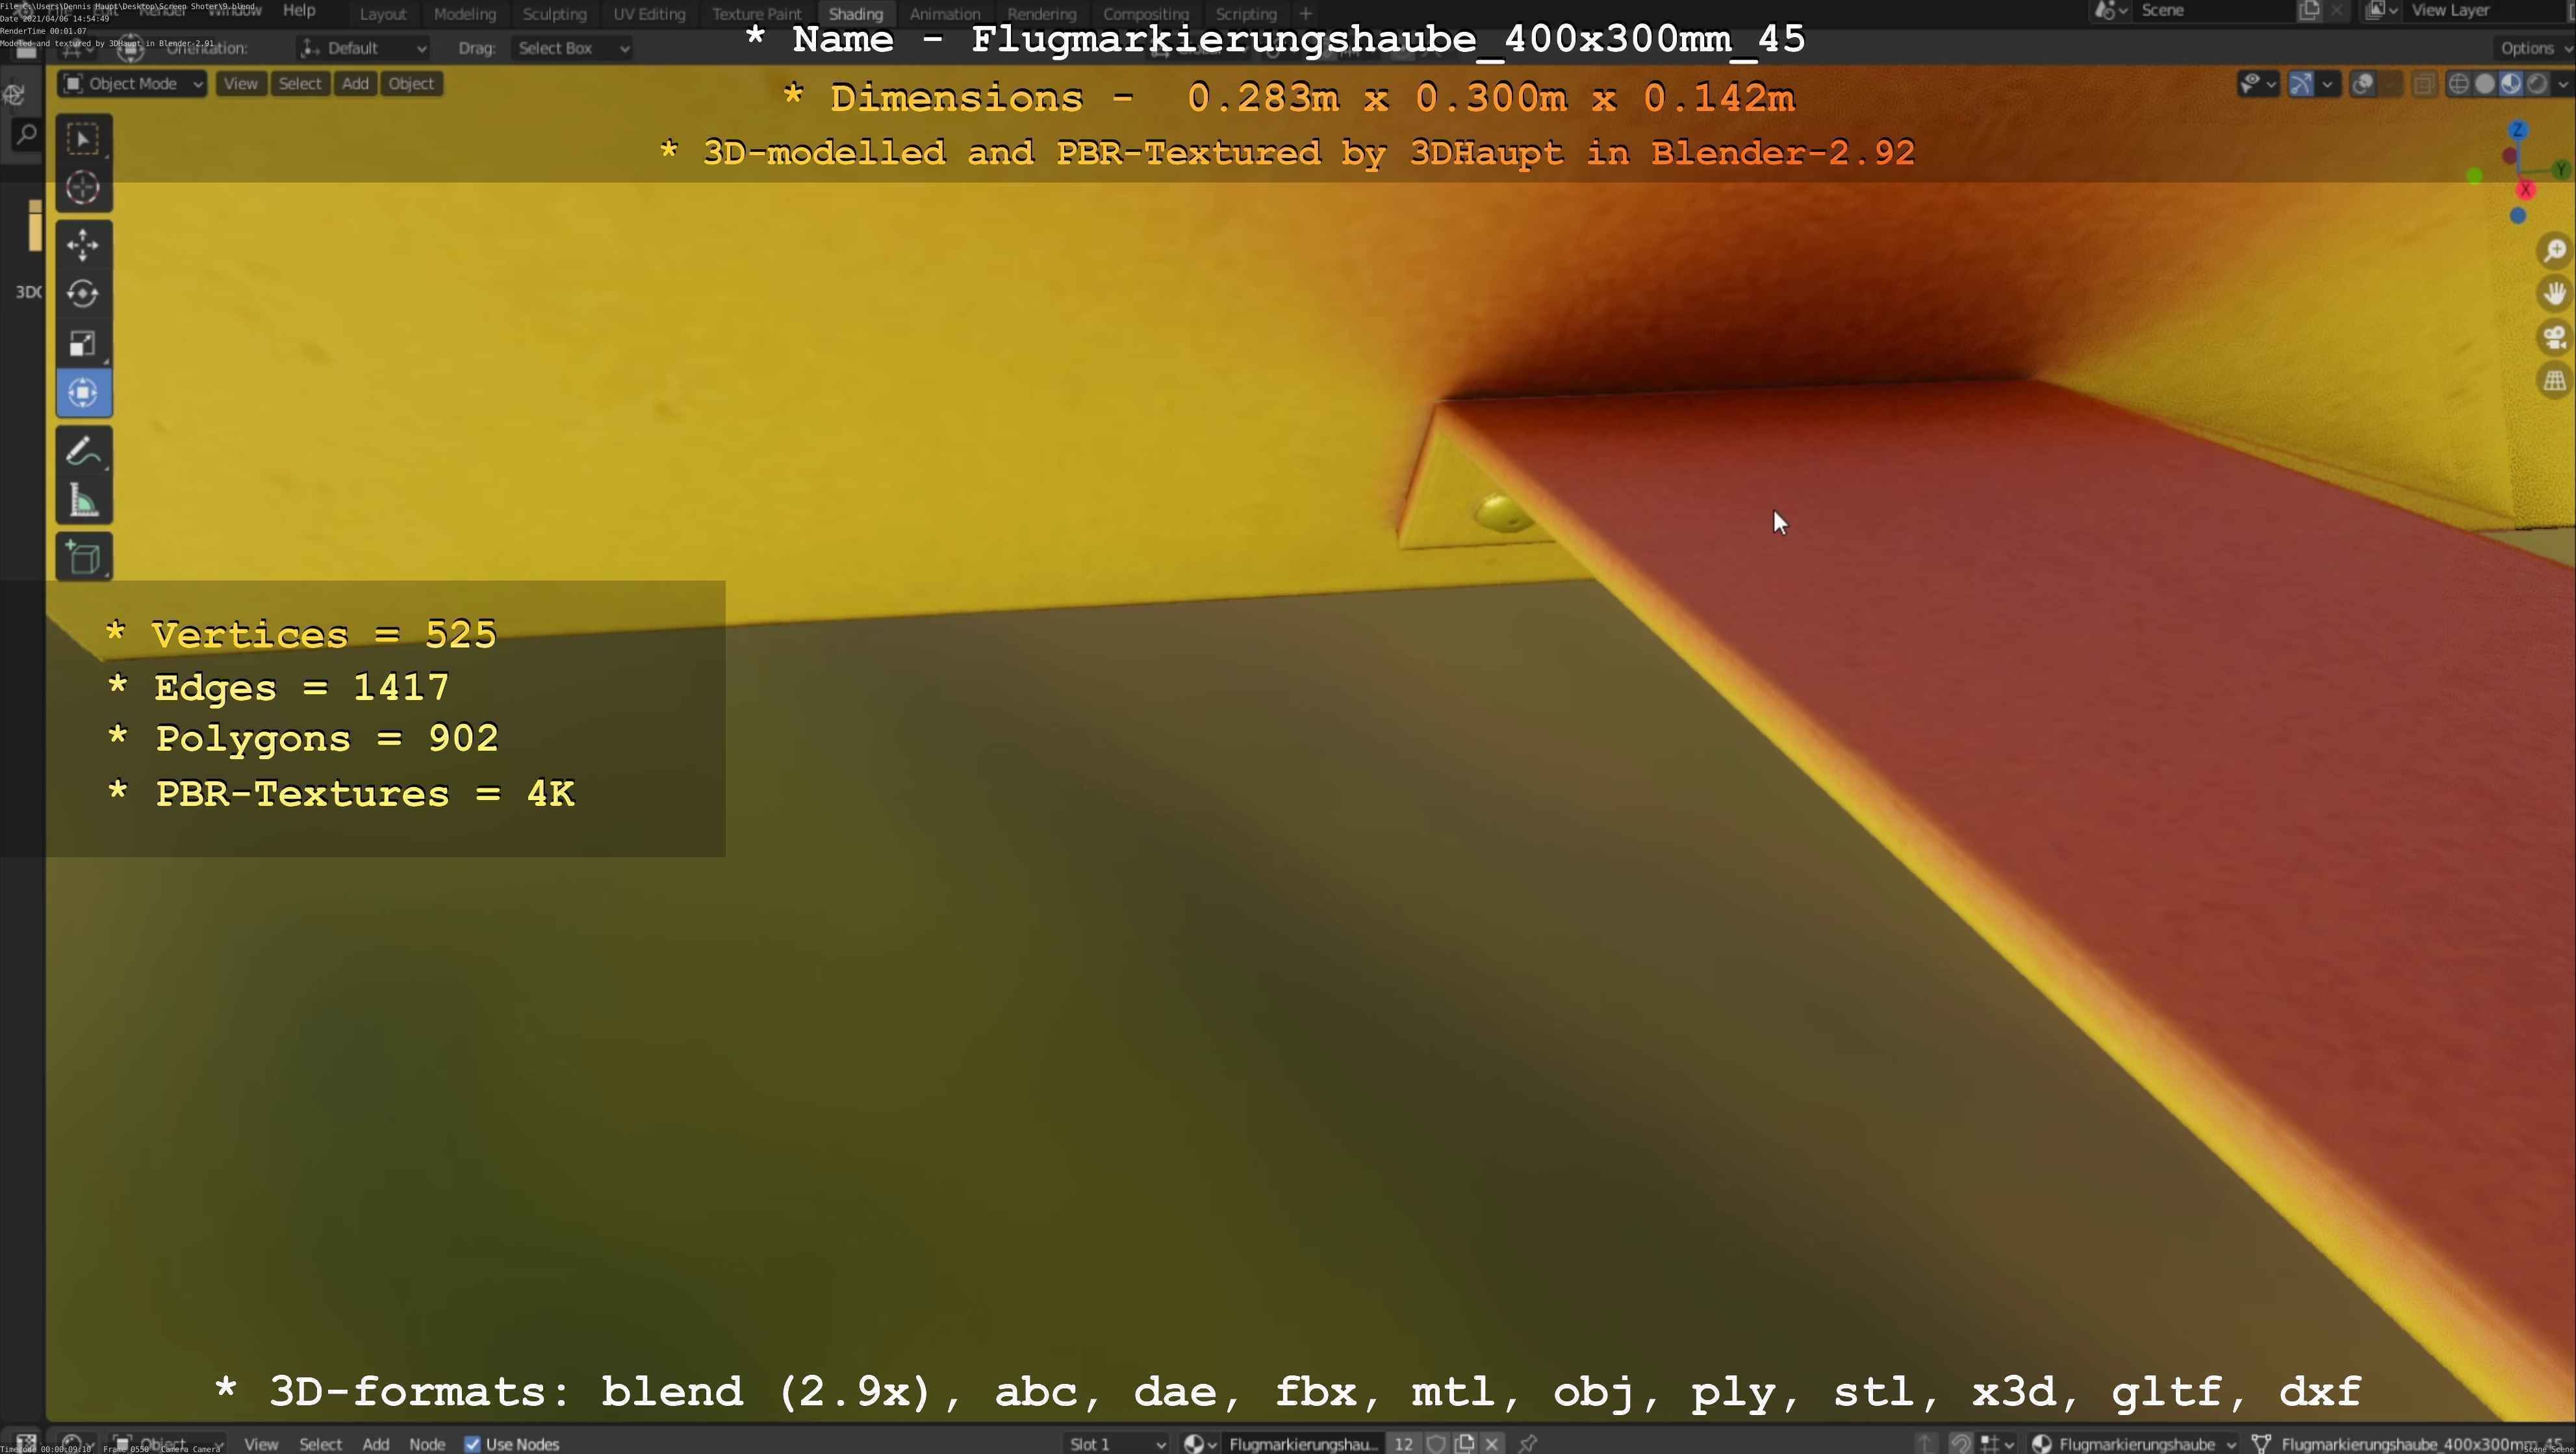Open the Help menu
Screen dimensions: 2576x1454
299,10
